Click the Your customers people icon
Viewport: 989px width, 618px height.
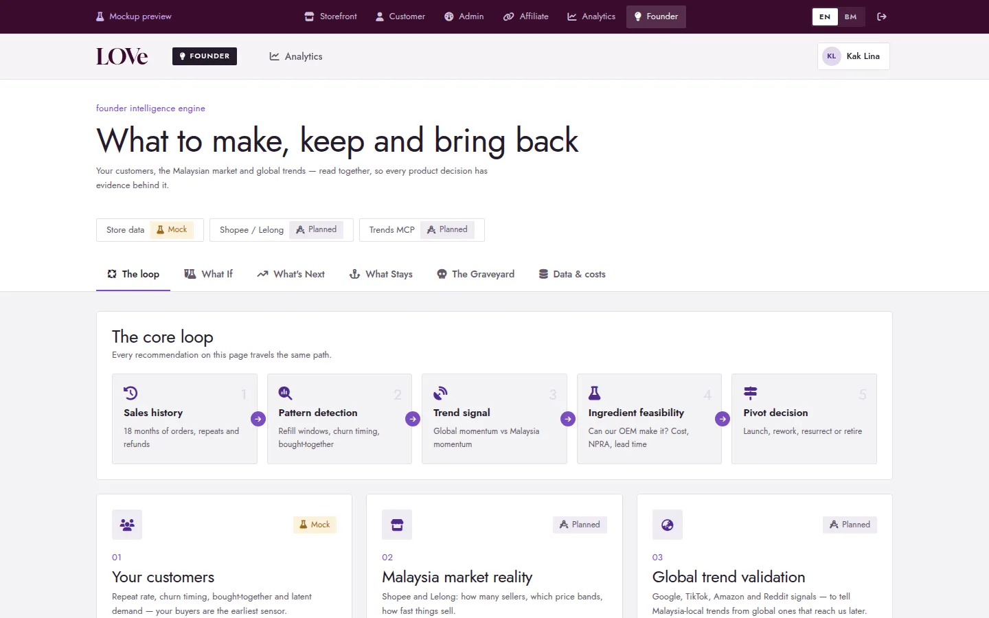pos(127,525)
